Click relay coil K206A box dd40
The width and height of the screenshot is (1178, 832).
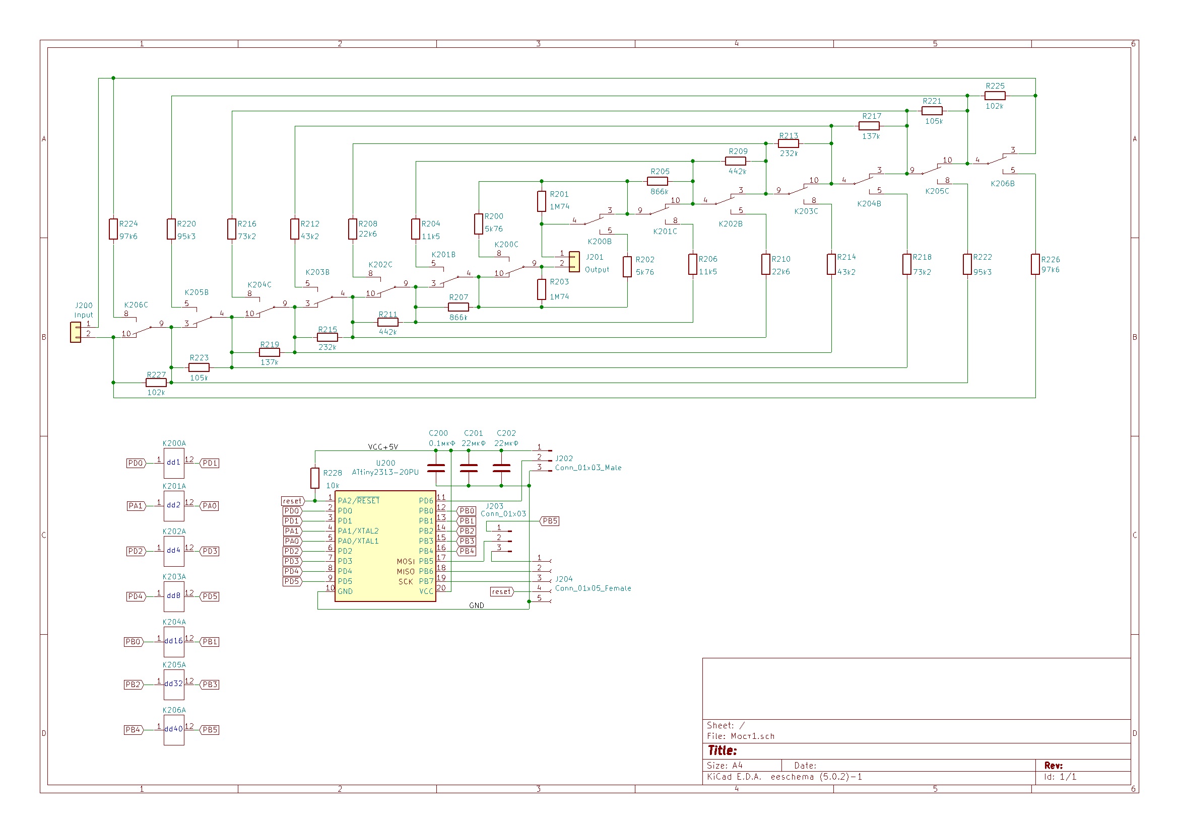pyautogui.click(x=174, y=730)
